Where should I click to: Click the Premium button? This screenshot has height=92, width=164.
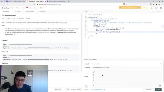pyautogui.click(x=145, y=8)
